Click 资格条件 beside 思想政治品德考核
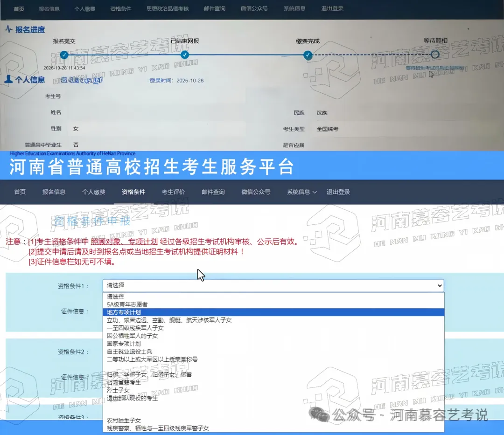Screen dimensions: 504x435 (x=121, y=9)
